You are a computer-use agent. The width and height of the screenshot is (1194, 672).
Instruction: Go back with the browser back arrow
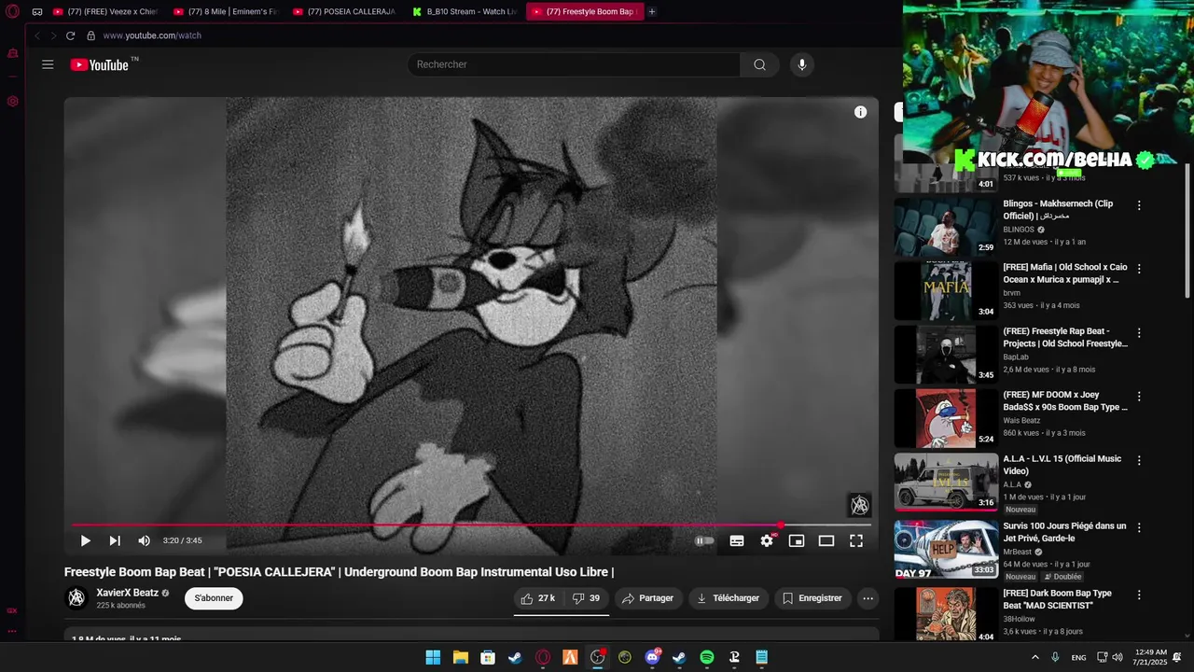tap(36, 35)
